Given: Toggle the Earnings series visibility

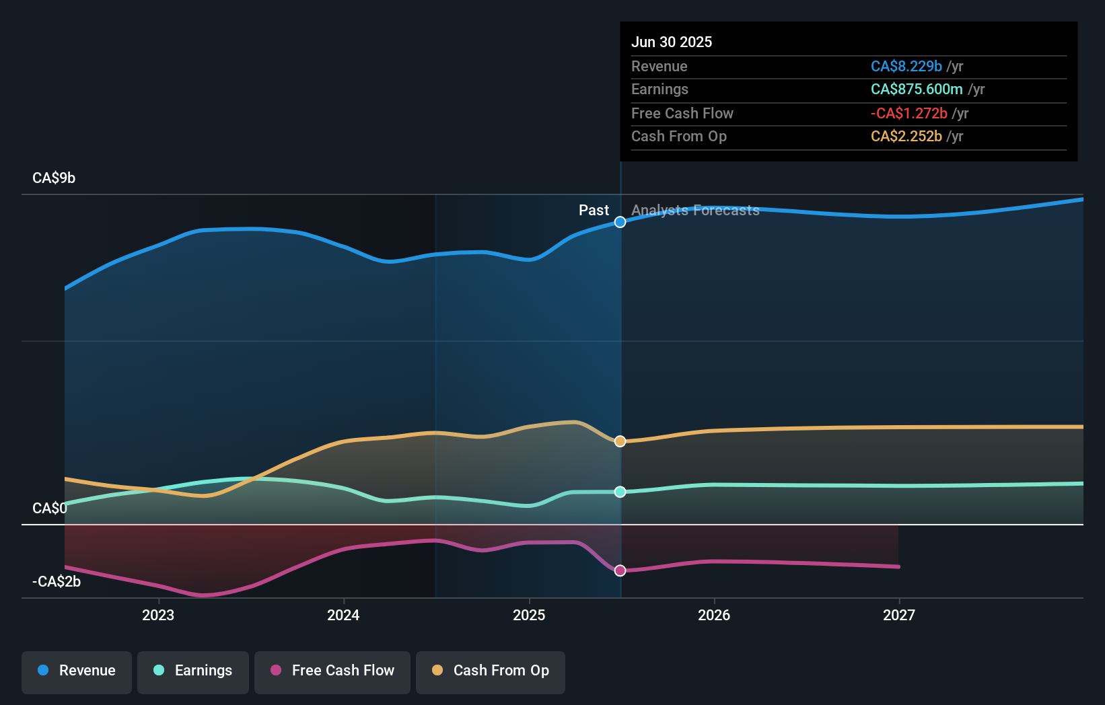Looking at the screenshot, I should (193, 672).
